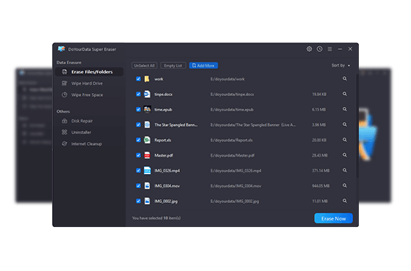Click magnifier icon for work folder
Image resolution: width=411 pixels, height=271 pixels.
point(345,79)
